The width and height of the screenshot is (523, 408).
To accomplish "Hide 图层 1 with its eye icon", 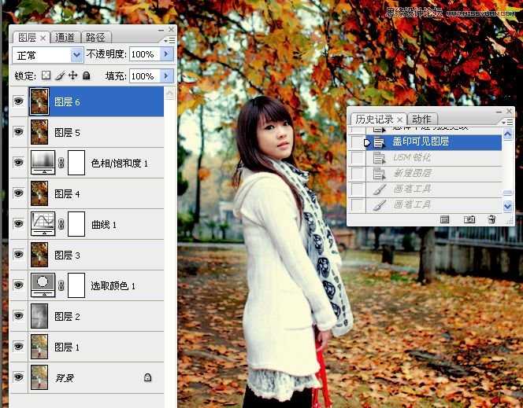I will 19,346.
